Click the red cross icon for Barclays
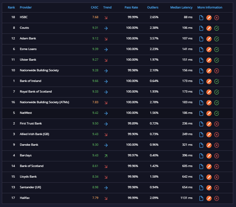 [x=217, y=156]
